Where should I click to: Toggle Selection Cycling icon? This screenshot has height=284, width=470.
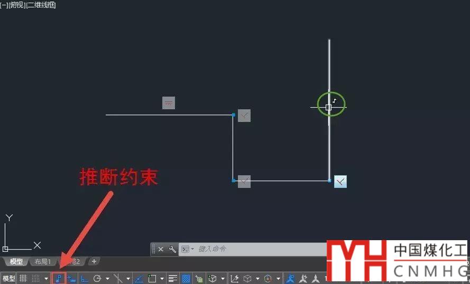(x=199, y=279)
